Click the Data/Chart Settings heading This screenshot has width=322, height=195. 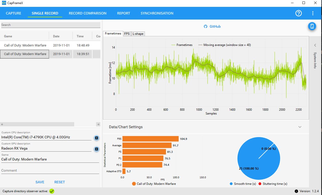126,127
